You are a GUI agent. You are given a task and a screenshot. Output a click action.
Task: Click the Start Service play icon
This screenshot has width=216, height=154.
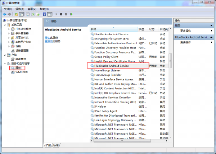pyautogui.click(x=57, y=14)
